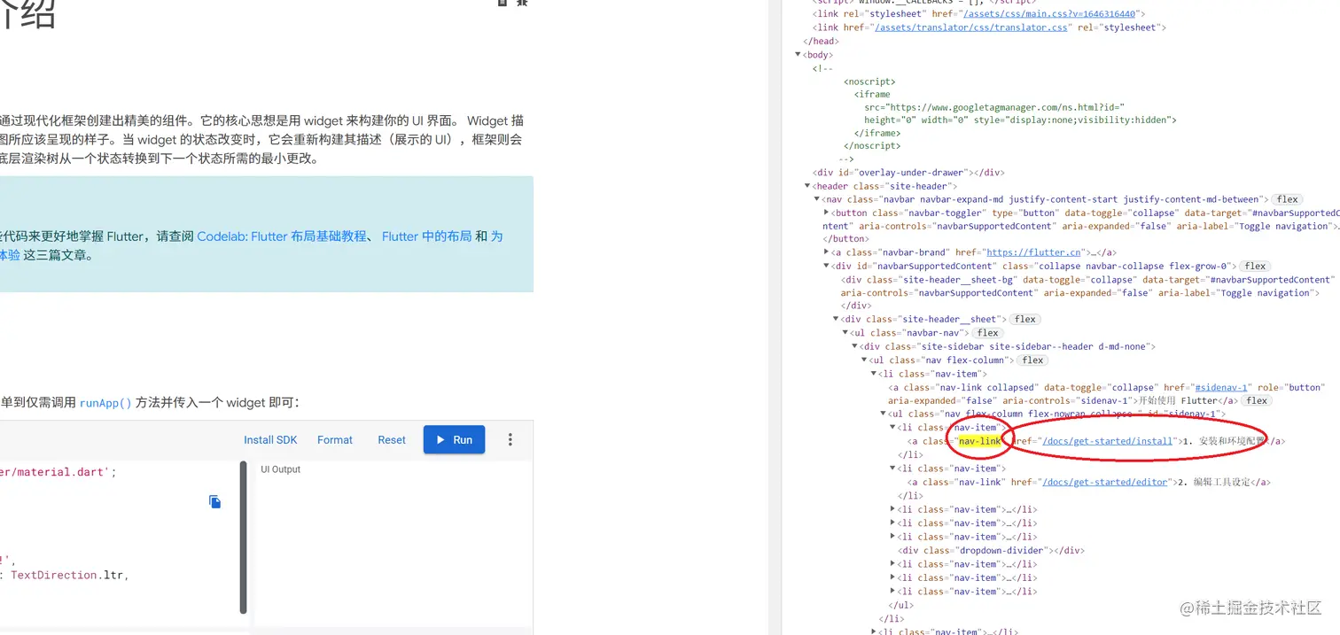Viewport: 1340px width, 635px height.
Task: Click the highlighted nav-link class value
Action: [x=979, y=441]
